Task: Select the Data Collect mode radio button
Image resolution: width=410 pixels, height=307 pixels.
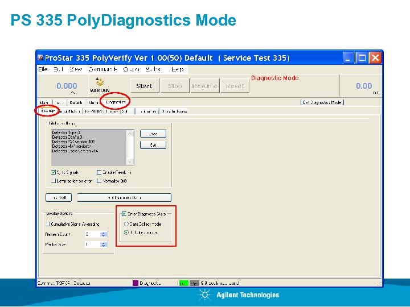Action: pyautogui.click(x=126, y=224)
